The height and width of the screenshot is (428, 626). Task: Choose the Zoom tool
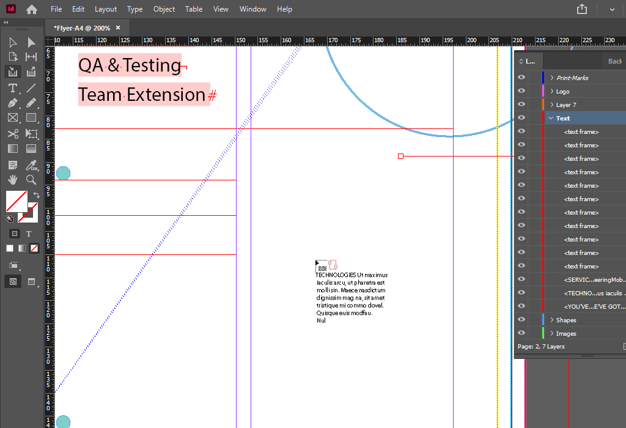(31, 179)
